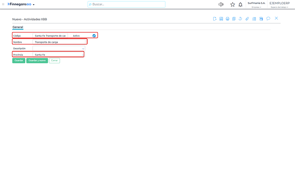Click the Nombre field with Transporte de carga

tap(59, 42)
